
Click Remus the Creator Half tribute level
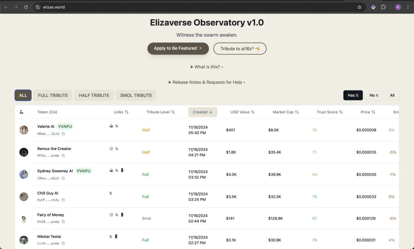click(146, 152)
